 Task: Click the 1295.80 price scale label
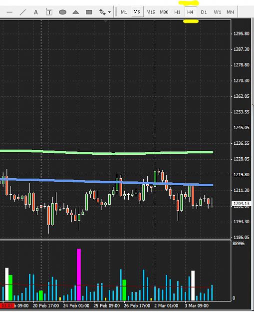tap(241, 33)
